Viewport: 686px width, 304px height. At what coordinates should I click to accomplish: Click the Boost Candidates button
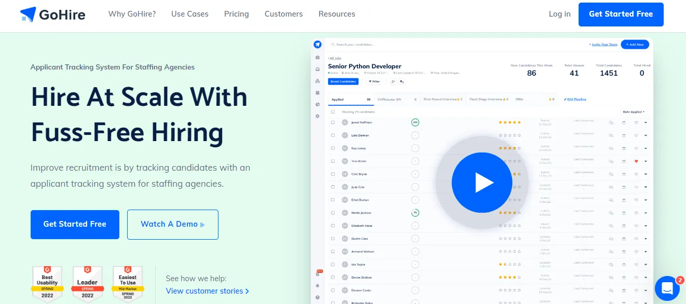(342, 81)
